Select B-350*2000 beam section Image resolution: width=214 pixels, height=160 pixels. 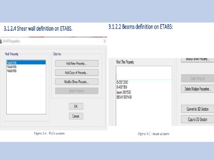coord(122,82)
